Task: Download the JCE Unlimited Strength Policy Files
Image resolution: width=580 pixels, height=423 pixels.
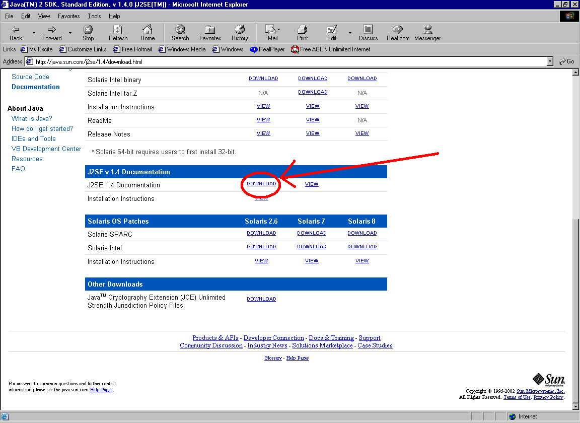Action: (x=261, y=299)
